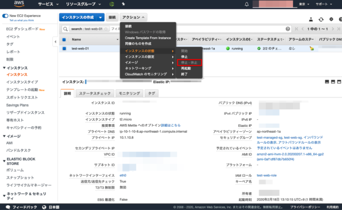
Task: Open the eth0 network interface link
Action: pos(123,175)
